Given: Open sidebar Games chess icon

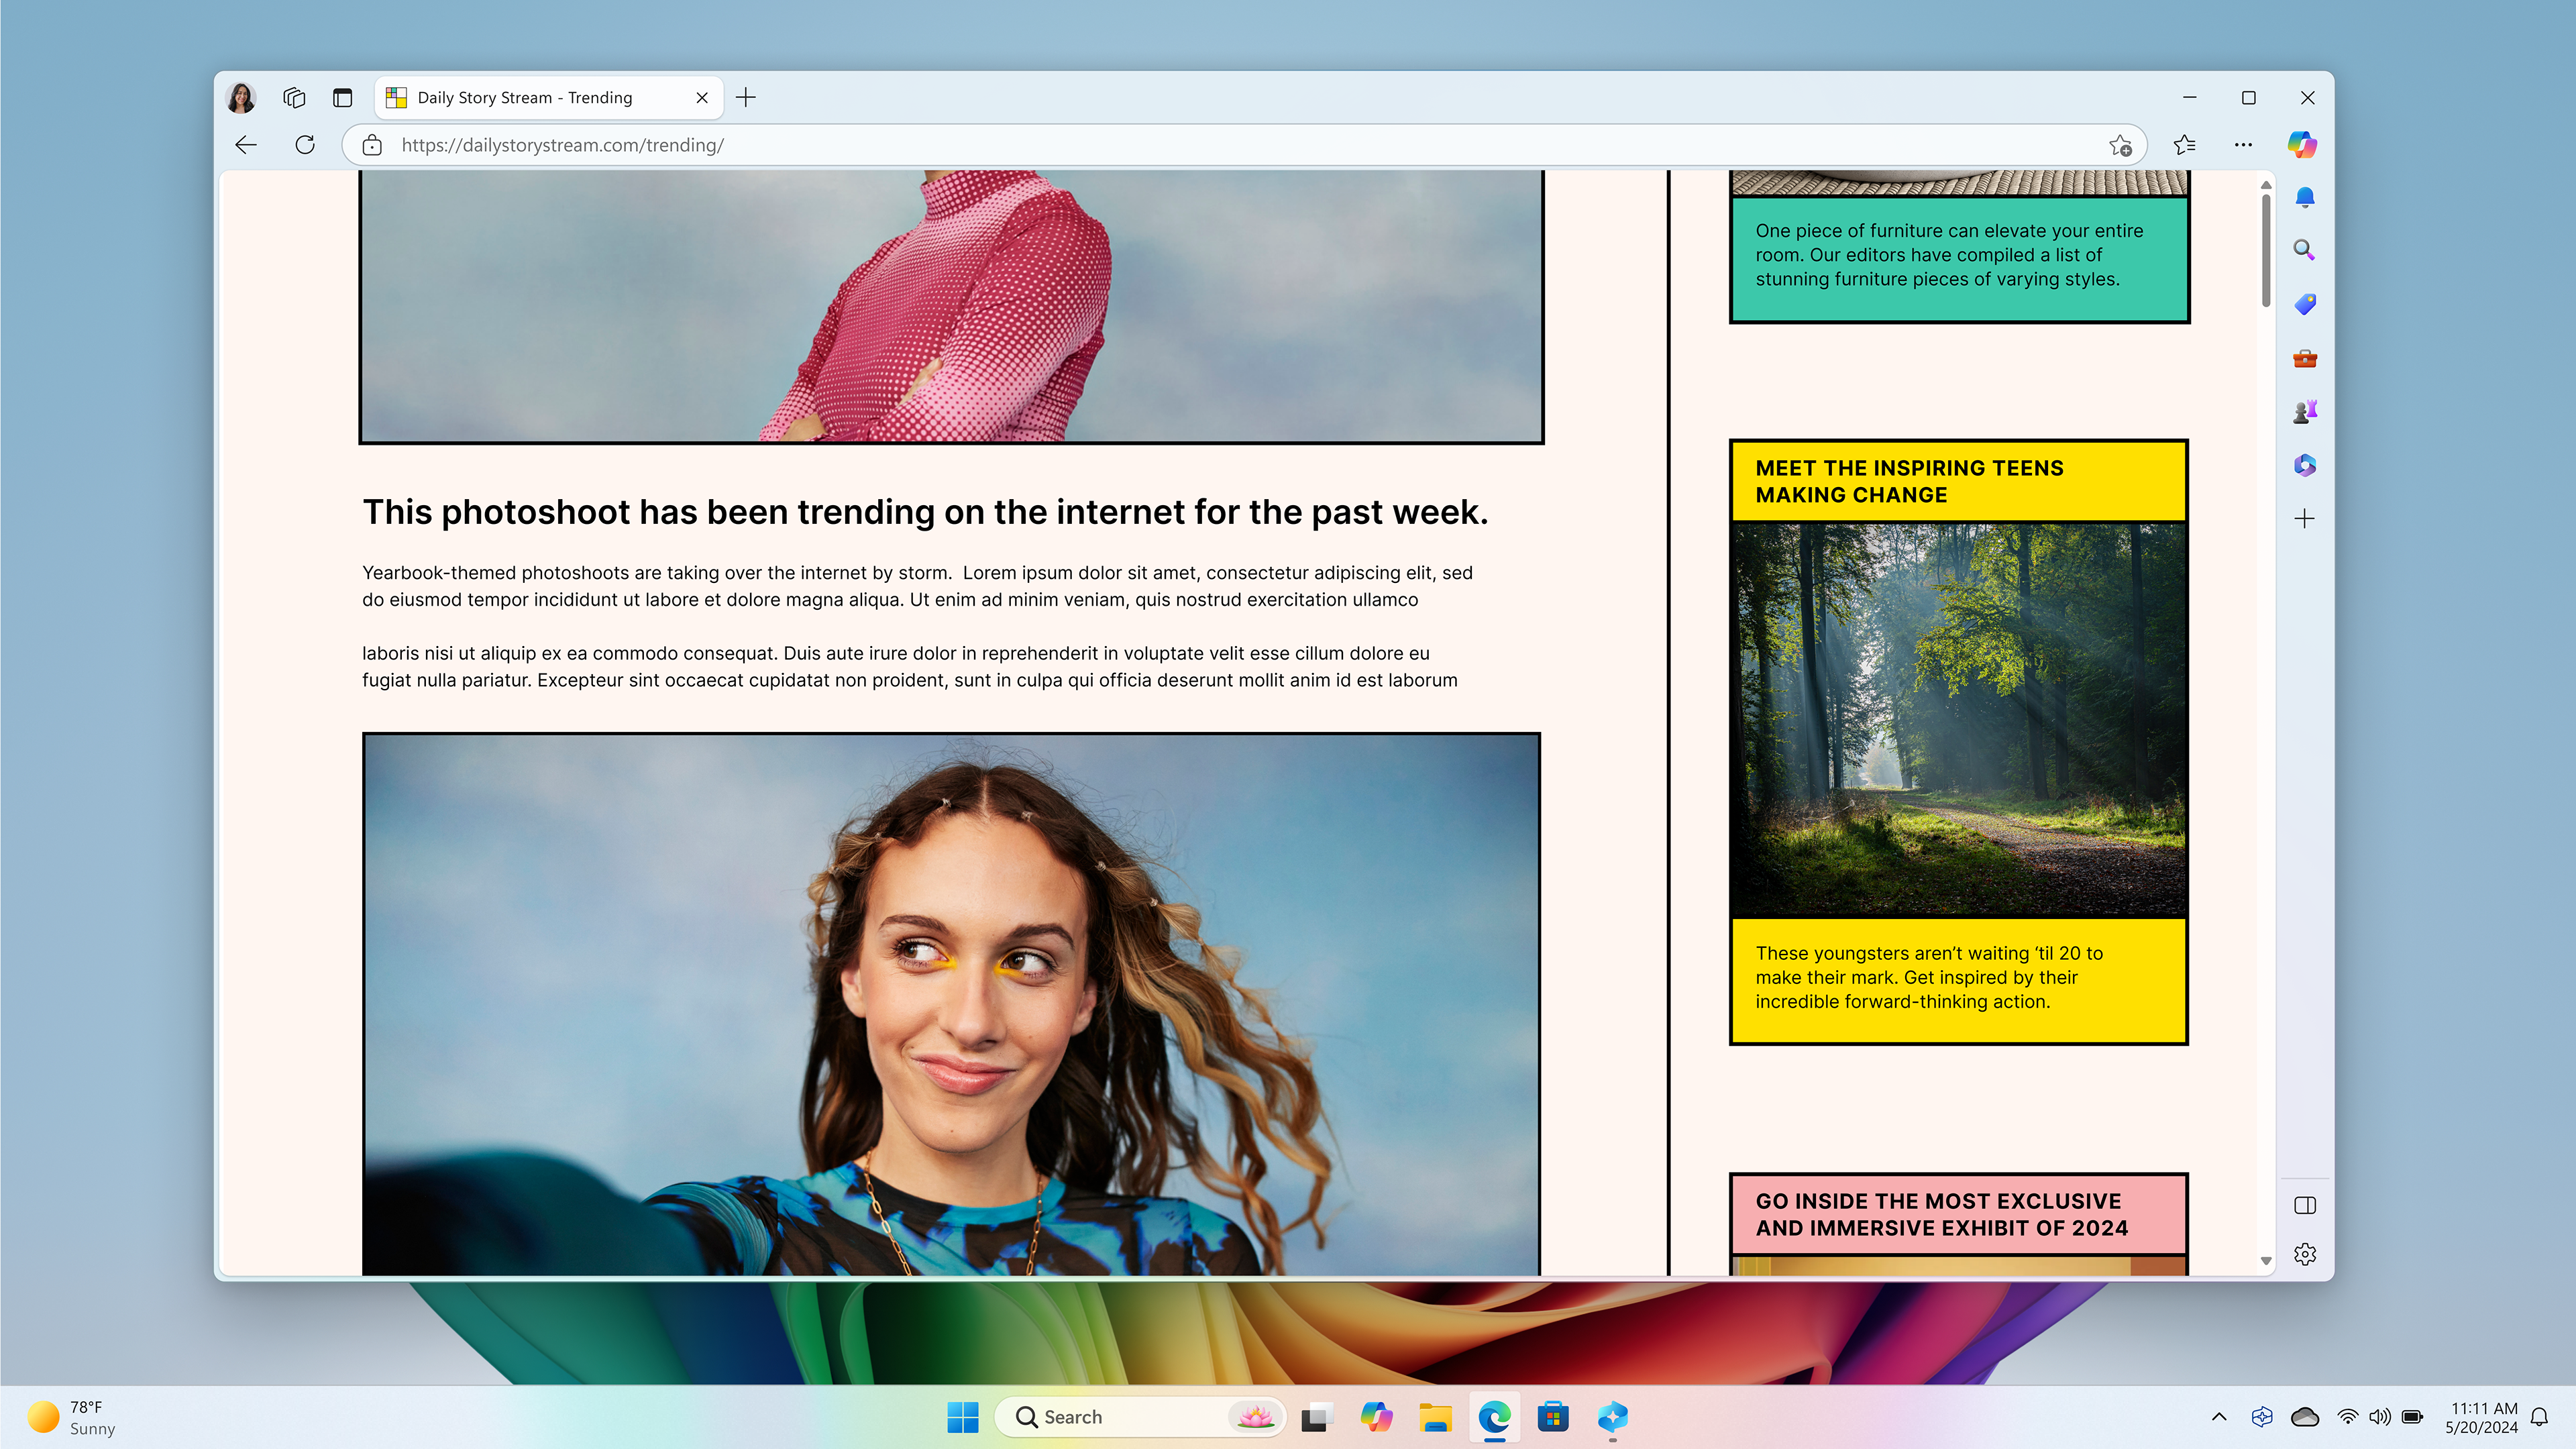Looking at the screenshot, I should click(2305, 411).
